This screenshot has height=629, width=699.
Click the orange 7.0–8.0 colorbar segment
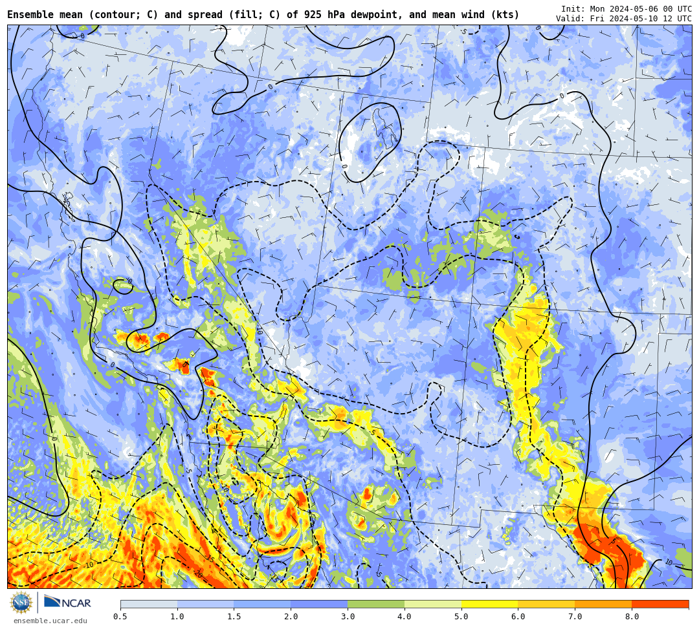(604, 604)
